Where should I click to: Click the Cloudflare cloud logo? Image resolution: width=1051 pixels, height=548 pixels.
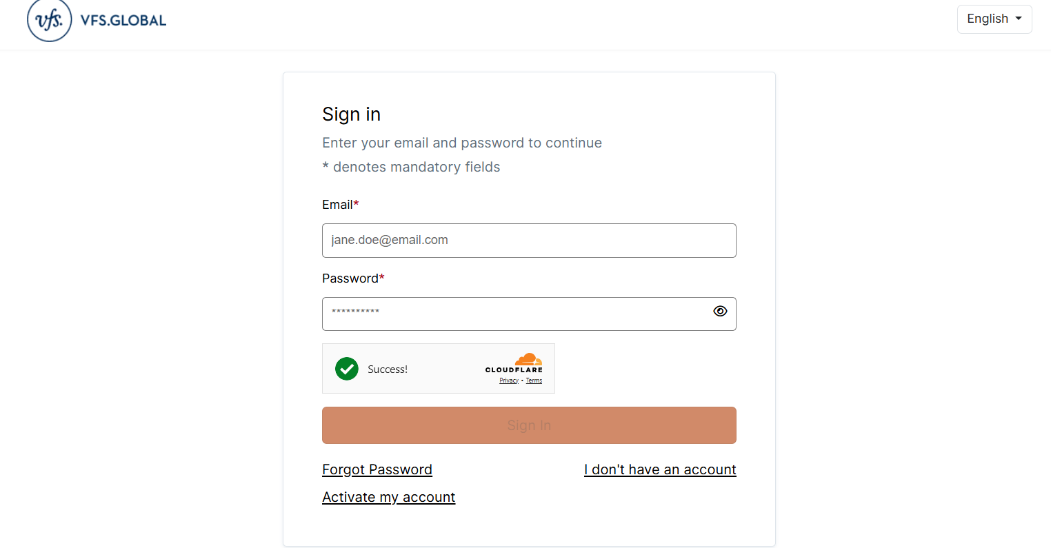coord(528,360)
